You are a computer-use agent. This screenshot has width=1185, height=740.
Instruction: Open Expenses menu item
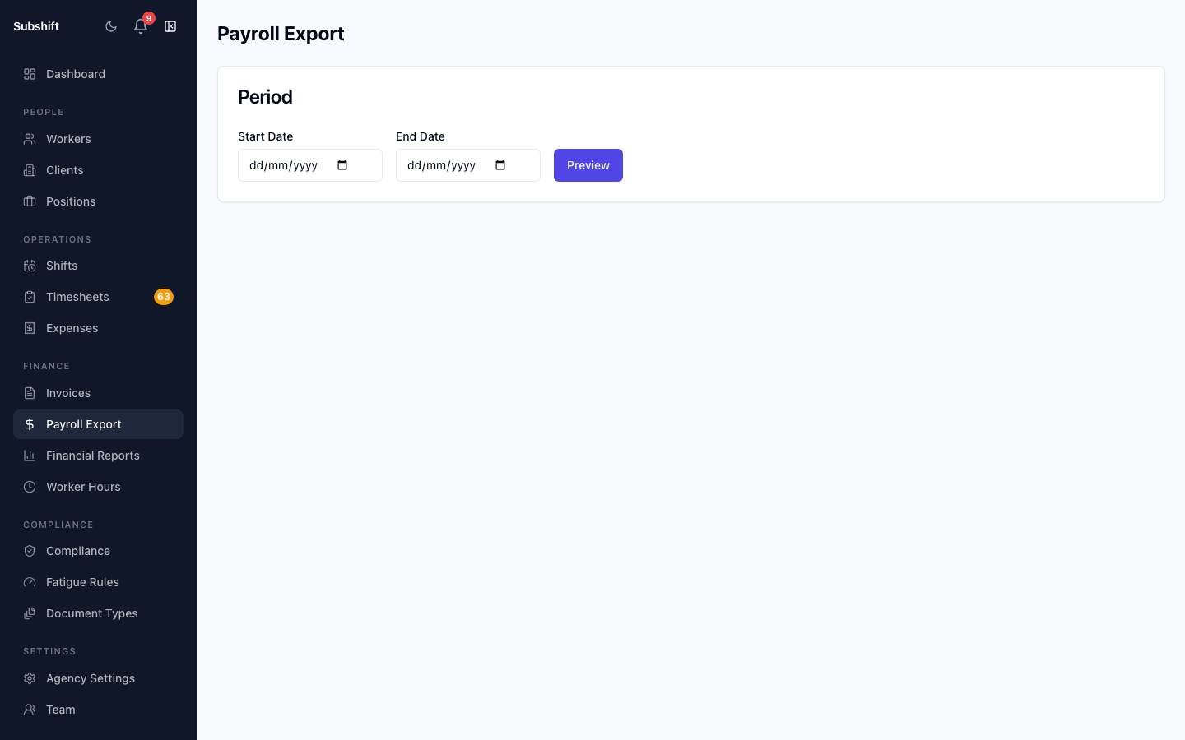point(98,328)
